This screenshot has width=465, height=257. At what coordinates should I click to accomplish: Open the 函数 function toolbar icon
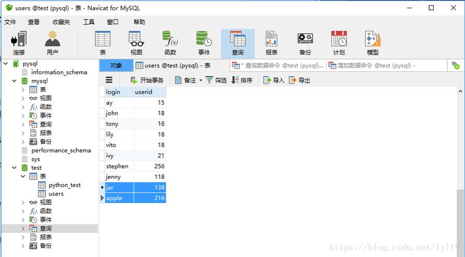[170, 43]
